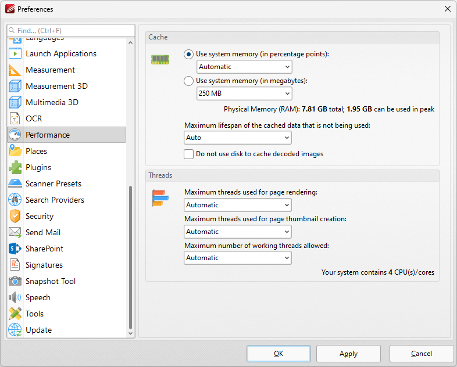Open the 250 MB memory dropdown
457x367 pixels.
pos(244,93)
